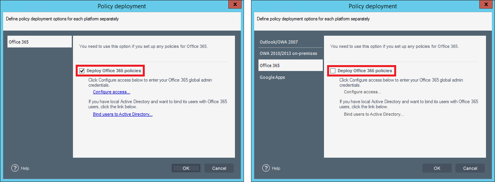This screenshot has width=495, height=182.
Task: Click the Help label in left dialog
Action: [x=25, y=168]
